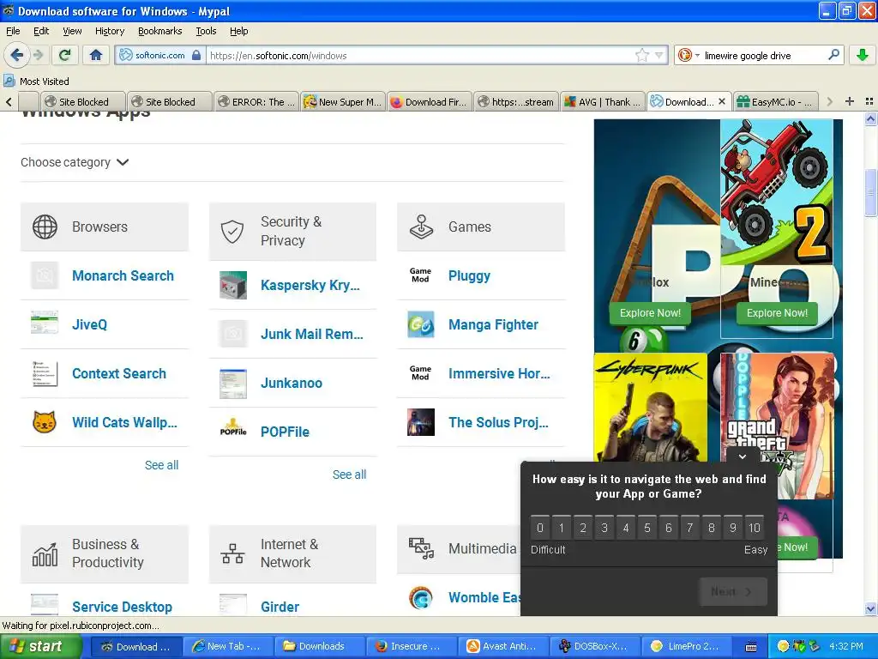Click the Business & Productivity chart icon
The image size is (878, 659).
45,554
